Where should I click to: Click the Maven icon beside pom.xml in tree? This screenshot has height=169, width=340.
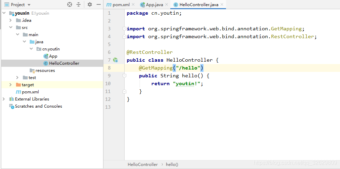coord(18,92)
